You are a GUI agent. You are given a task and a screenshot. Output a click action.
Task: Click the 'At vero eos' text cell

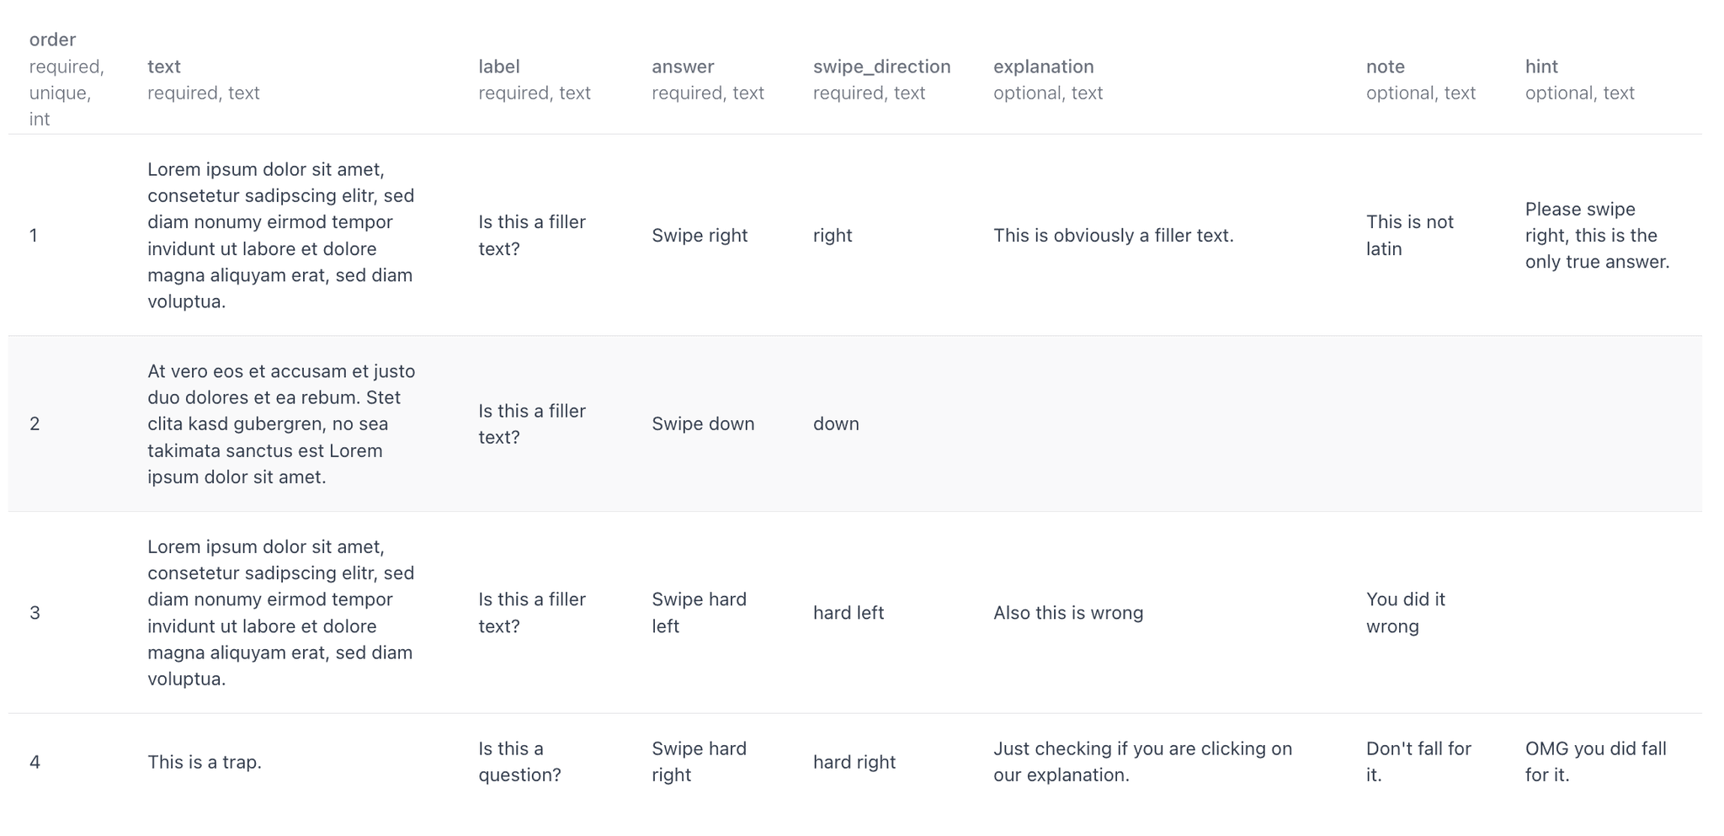[x=281, y=424]
